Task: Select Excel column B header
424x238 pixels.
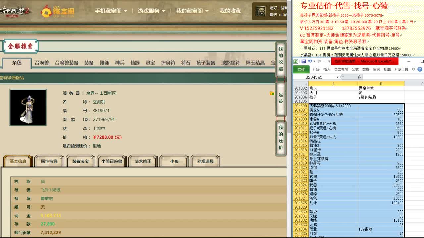Action: tap(381, 84)
